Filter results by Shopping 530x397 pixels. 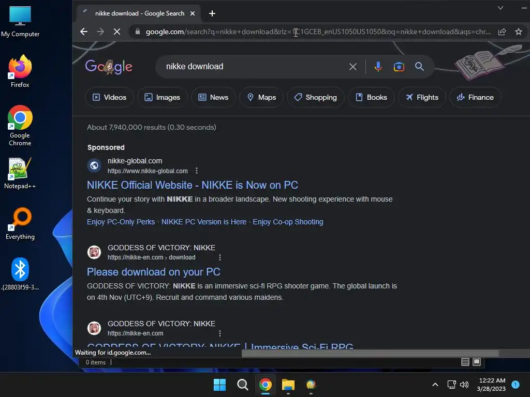[315, 97]
